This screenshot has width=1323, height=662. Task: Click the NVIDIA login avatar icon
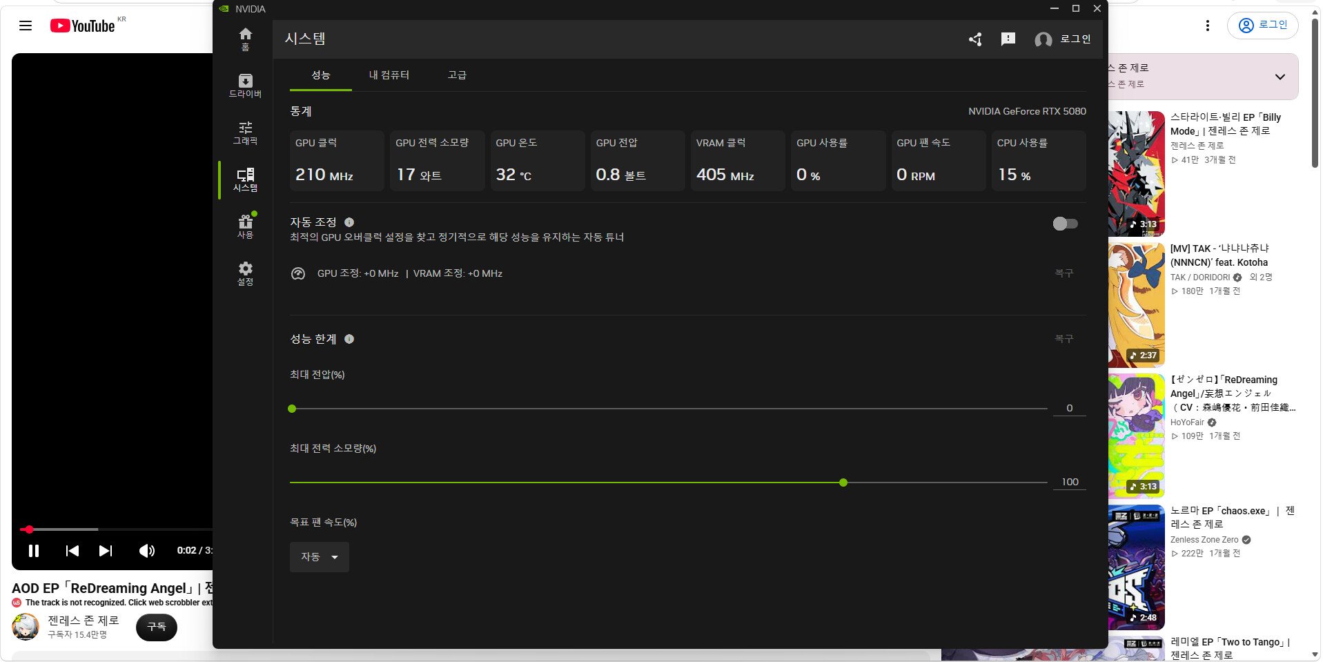(1043, 39)
